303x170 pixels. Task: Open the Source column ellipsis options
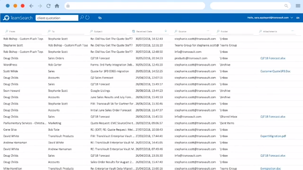pos(208,30)
